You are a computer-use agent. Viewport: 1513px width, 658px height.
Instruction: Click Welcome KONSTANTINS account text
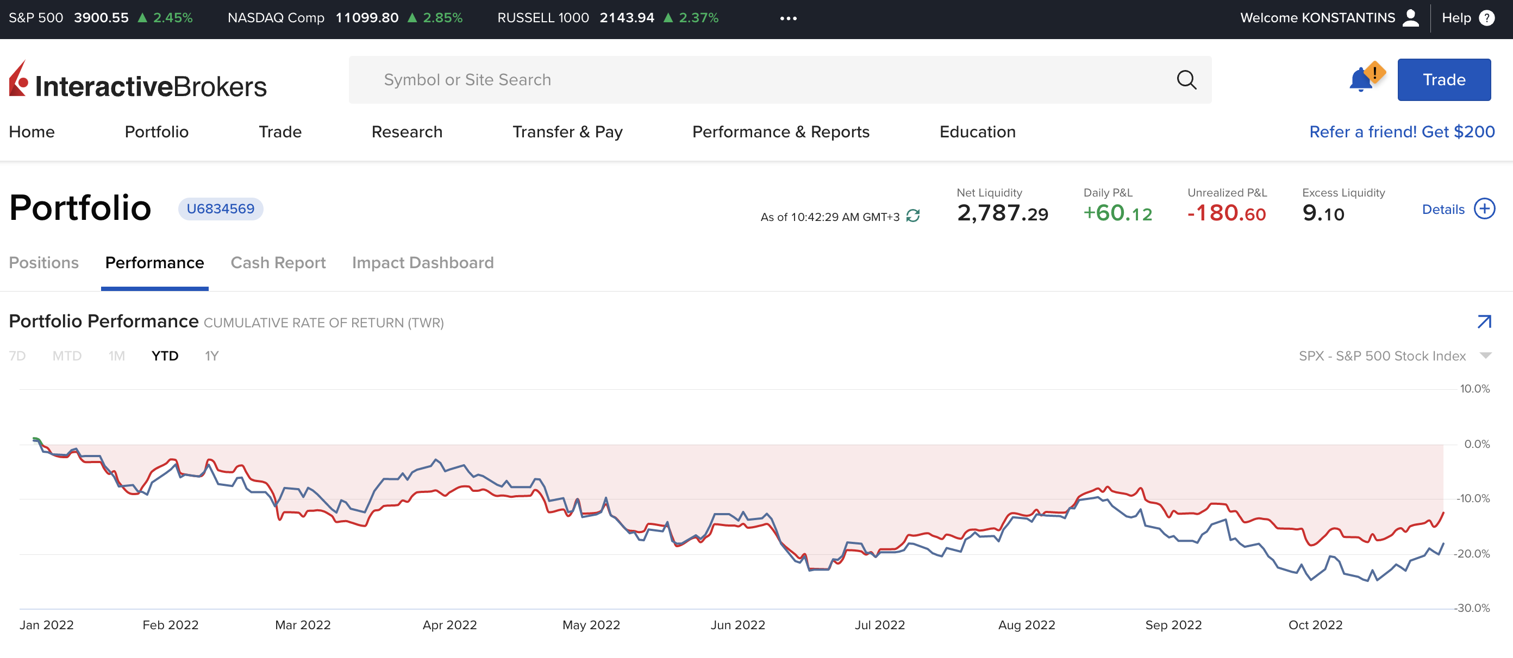pyautogui.click(x=1317, y=18)
